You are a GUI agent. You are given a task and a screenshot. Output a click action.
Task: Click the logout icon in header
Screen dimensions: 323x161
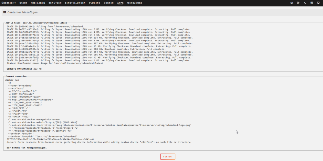pyautogui.click(x=298, y=3)
